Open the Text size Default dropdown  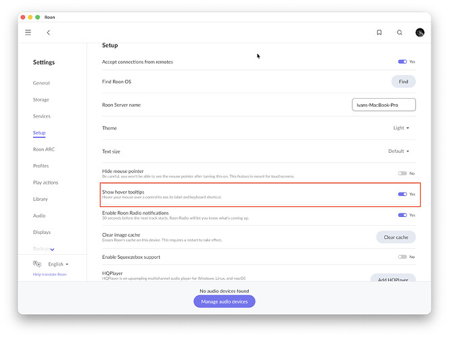[x=398, y=151]
